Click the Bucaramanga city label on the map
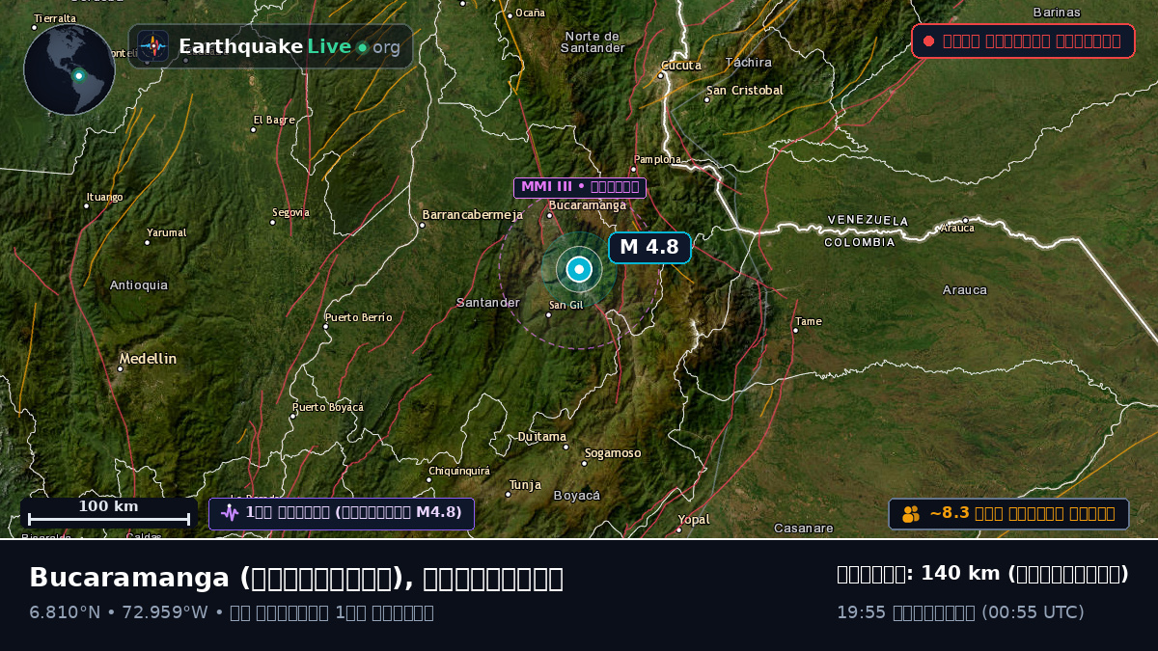The image size is (1158, 651). (587, 205)
